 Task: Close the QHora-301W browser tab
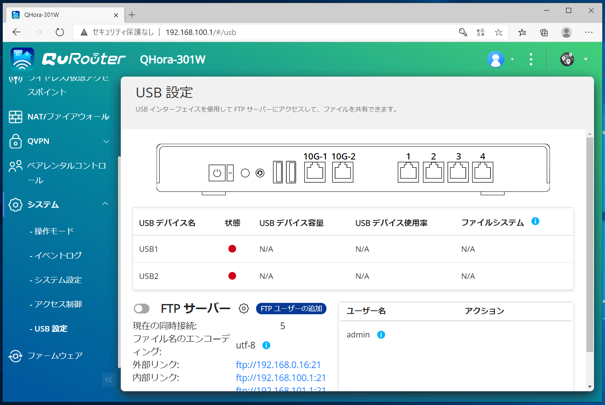pyautogui.click(x=116, y=15)
